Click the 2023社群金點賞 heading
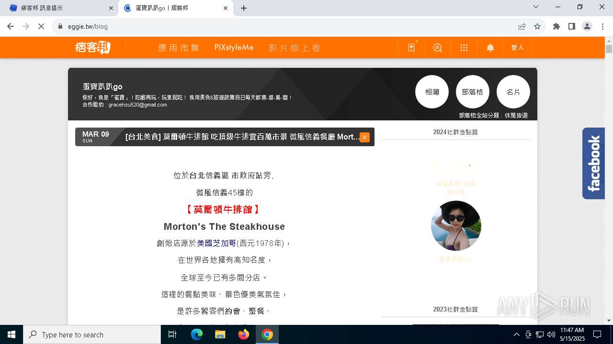 tap(455, 309)
